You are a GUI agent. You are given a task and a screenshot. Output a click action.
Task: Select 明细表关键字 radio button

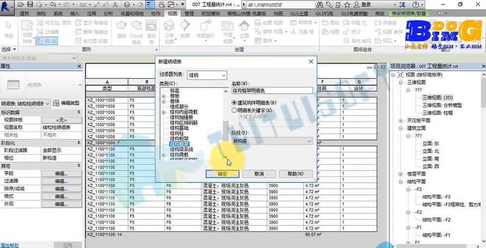pyautogui.click(x=234, y=110)
